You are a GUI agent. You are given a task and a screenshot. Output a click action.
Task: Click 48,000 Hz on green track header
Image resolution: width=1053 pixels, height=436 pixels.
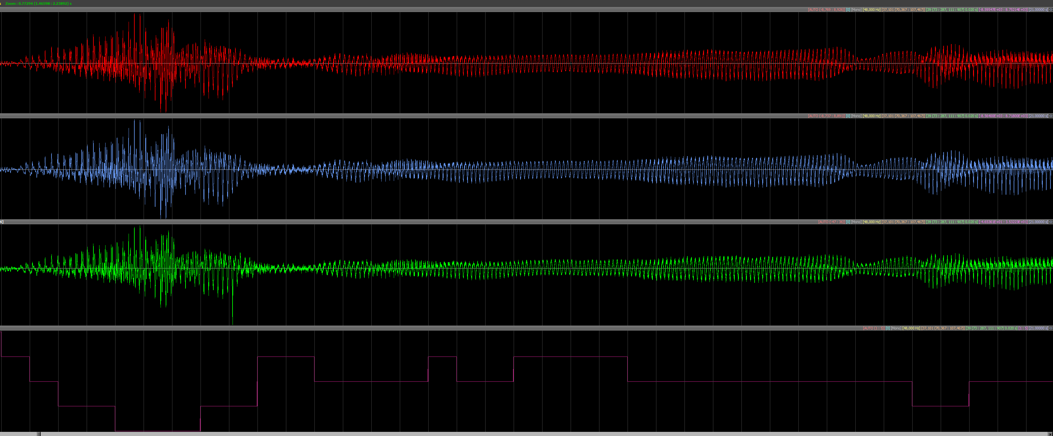pos(872,222)
